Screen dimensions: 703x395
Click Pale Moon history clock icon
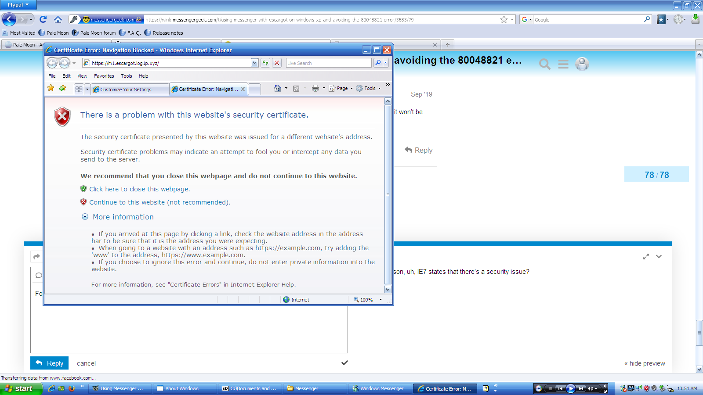point(678,19)
